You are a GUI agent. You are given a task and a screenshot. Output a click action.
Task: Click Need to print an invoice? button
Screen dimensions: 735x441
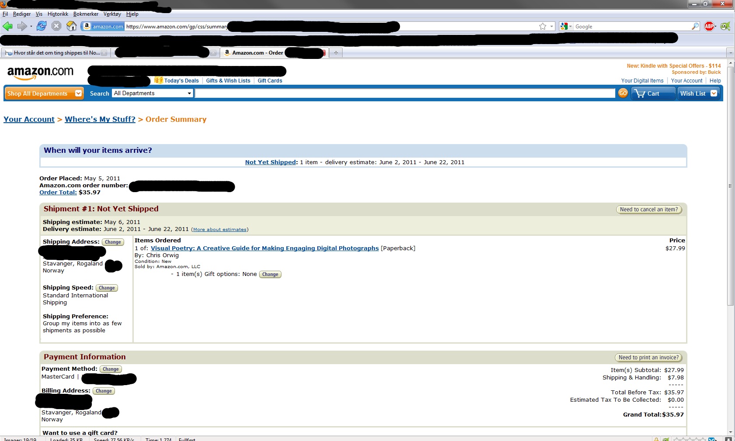pos(648,358)
